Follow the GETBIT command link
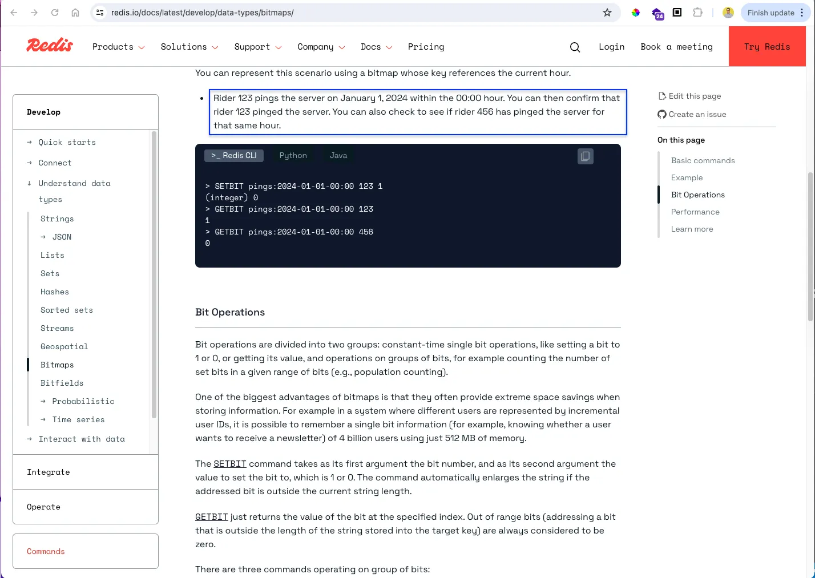Screen dimensions: 815x578 coord(212,517)
